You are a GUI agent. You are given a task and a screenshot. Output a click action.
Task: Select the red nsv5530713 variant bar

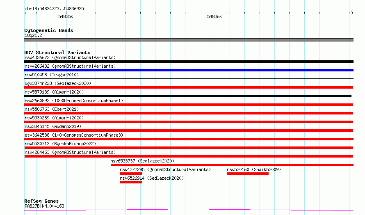coord(189,148)
